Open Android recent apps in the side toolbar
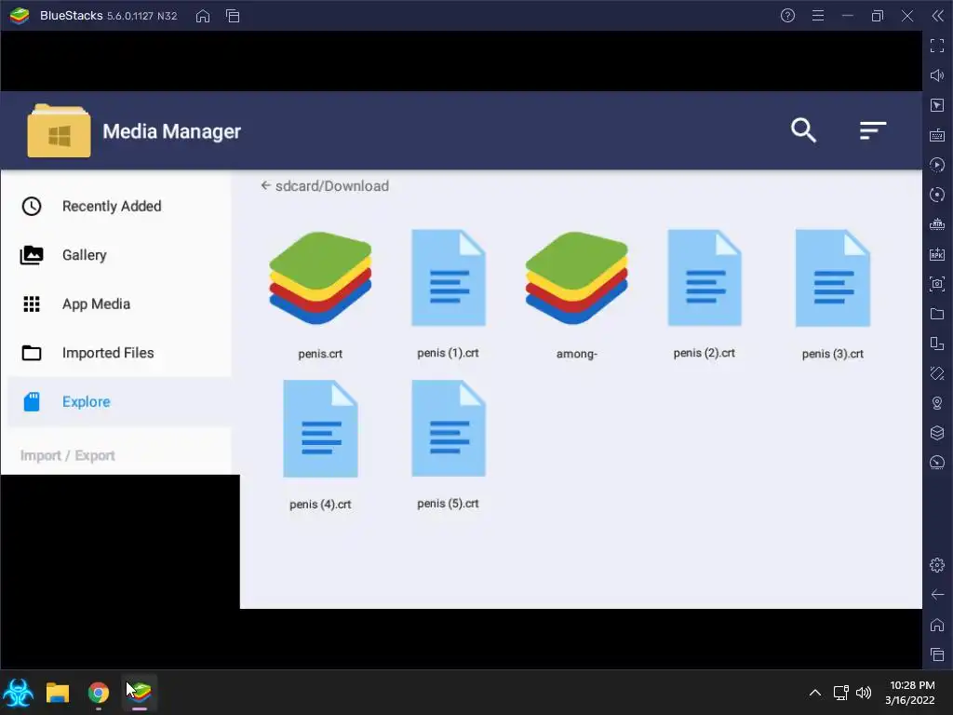 (937, 654)
